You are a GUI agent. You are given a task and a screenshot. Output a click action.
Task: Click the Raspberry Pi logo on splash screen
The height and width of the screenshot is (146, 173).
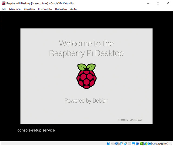(x=86, y=76)
